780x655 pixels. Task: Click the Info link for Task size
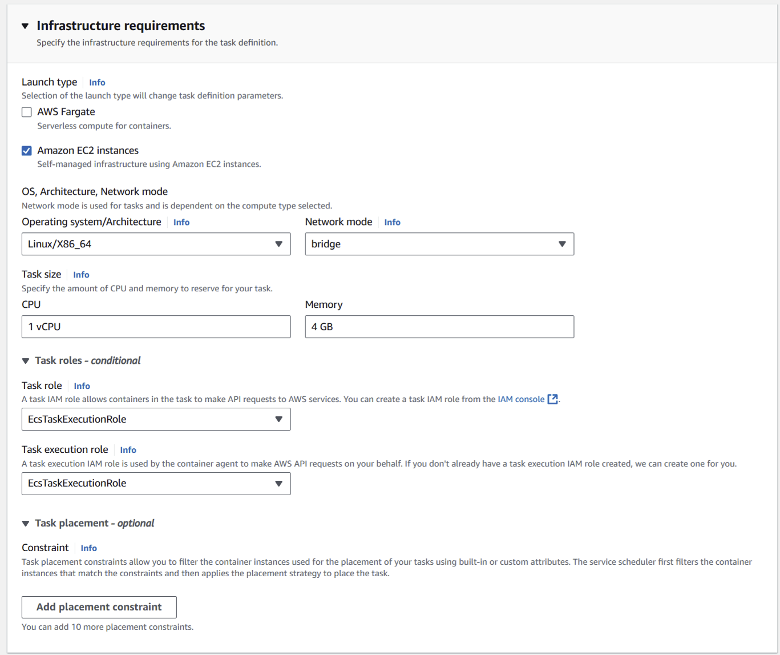(x=81, y=275)
